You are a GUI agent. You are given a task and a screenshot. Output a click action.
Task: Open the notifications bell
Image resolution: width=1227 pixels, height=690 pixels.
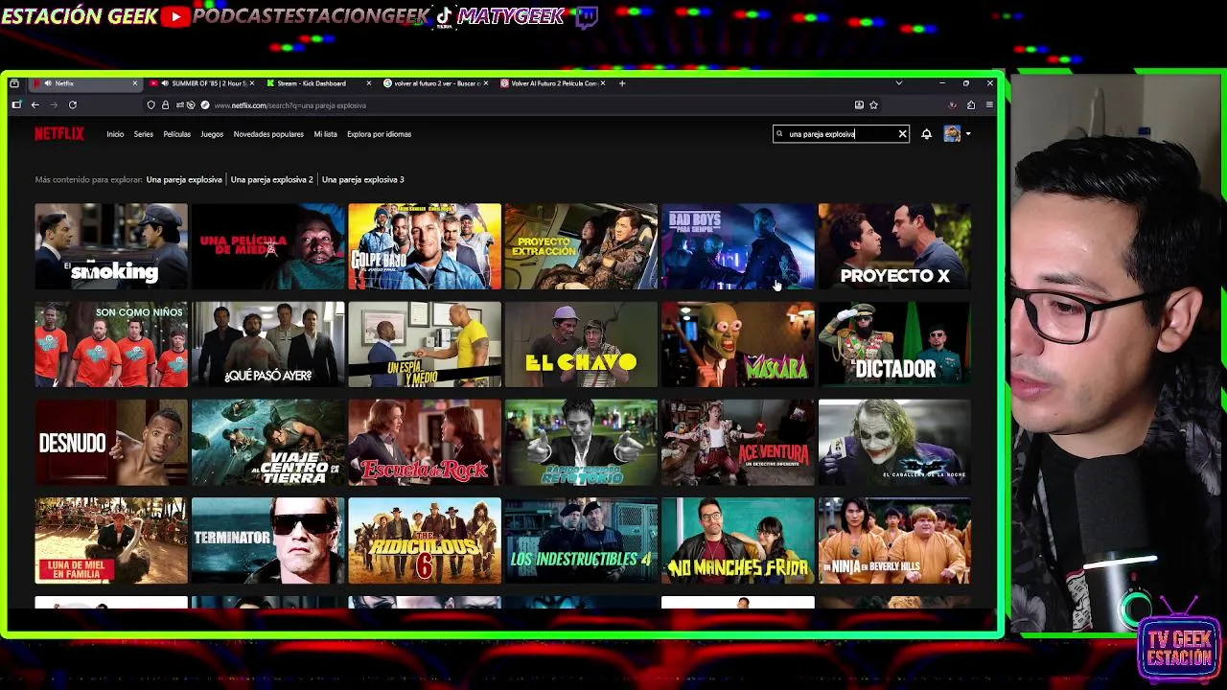(x=926, y=134)
